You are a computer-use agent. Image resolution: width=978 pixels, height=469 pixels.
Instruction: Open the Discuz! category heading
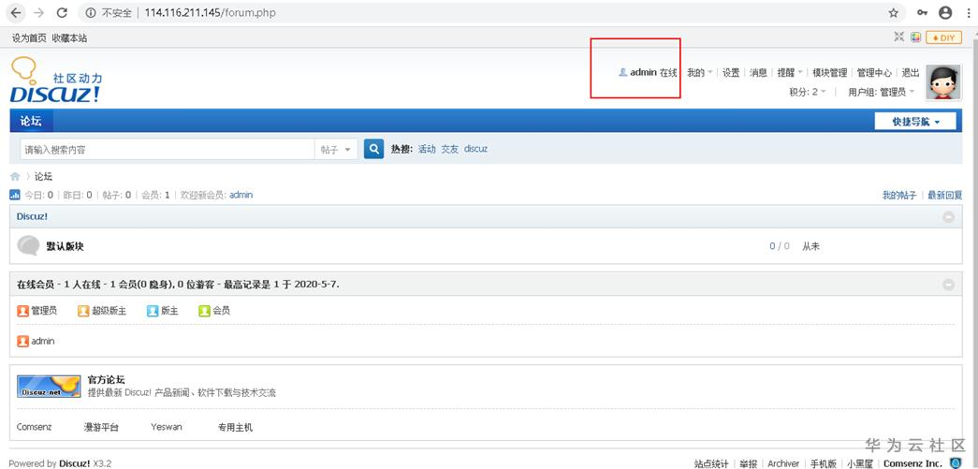32,216
